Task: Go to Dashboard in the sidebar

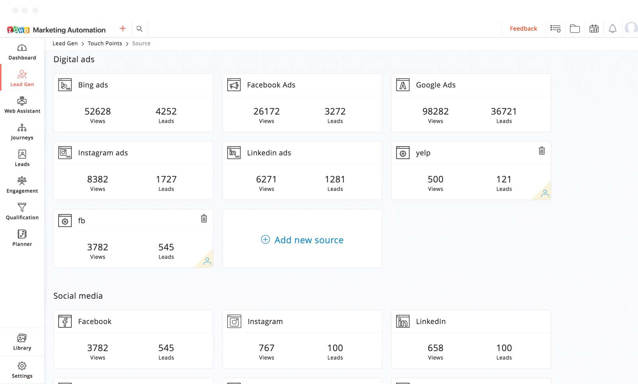Action: [x=22, y=52]
